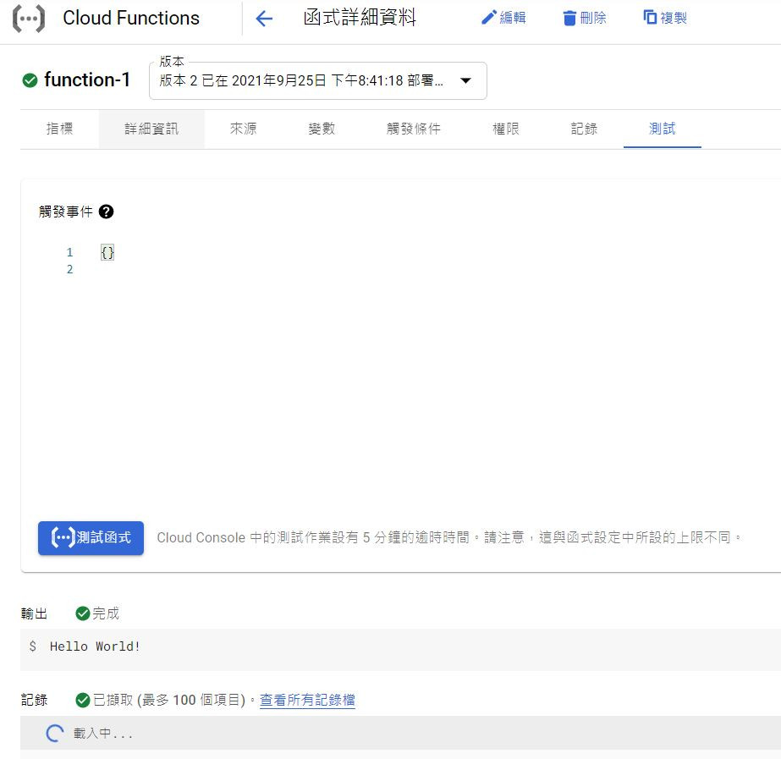Switch to the 變數 tab
Screen dimensions: 781x759
(322, 129)
